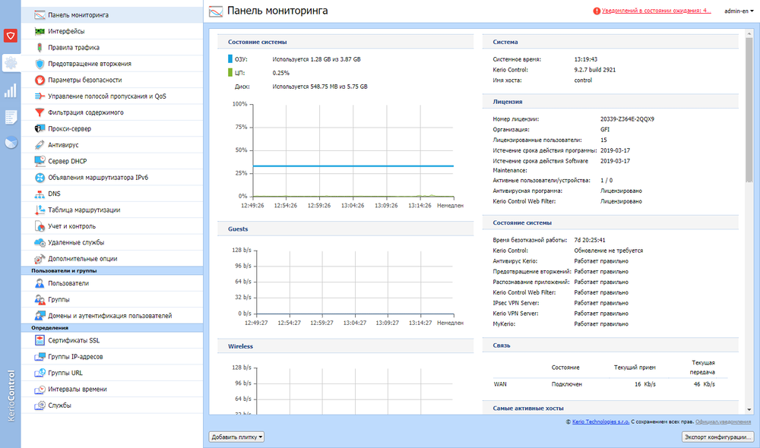Click the Удаленные службы cloud icon

coord(40,243)
